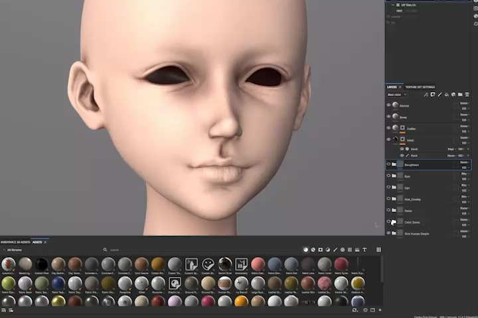Toggle visibility of the black layer
Image resolution: width=478 pixels, height=318 pixels.
(x=388, y=139)
